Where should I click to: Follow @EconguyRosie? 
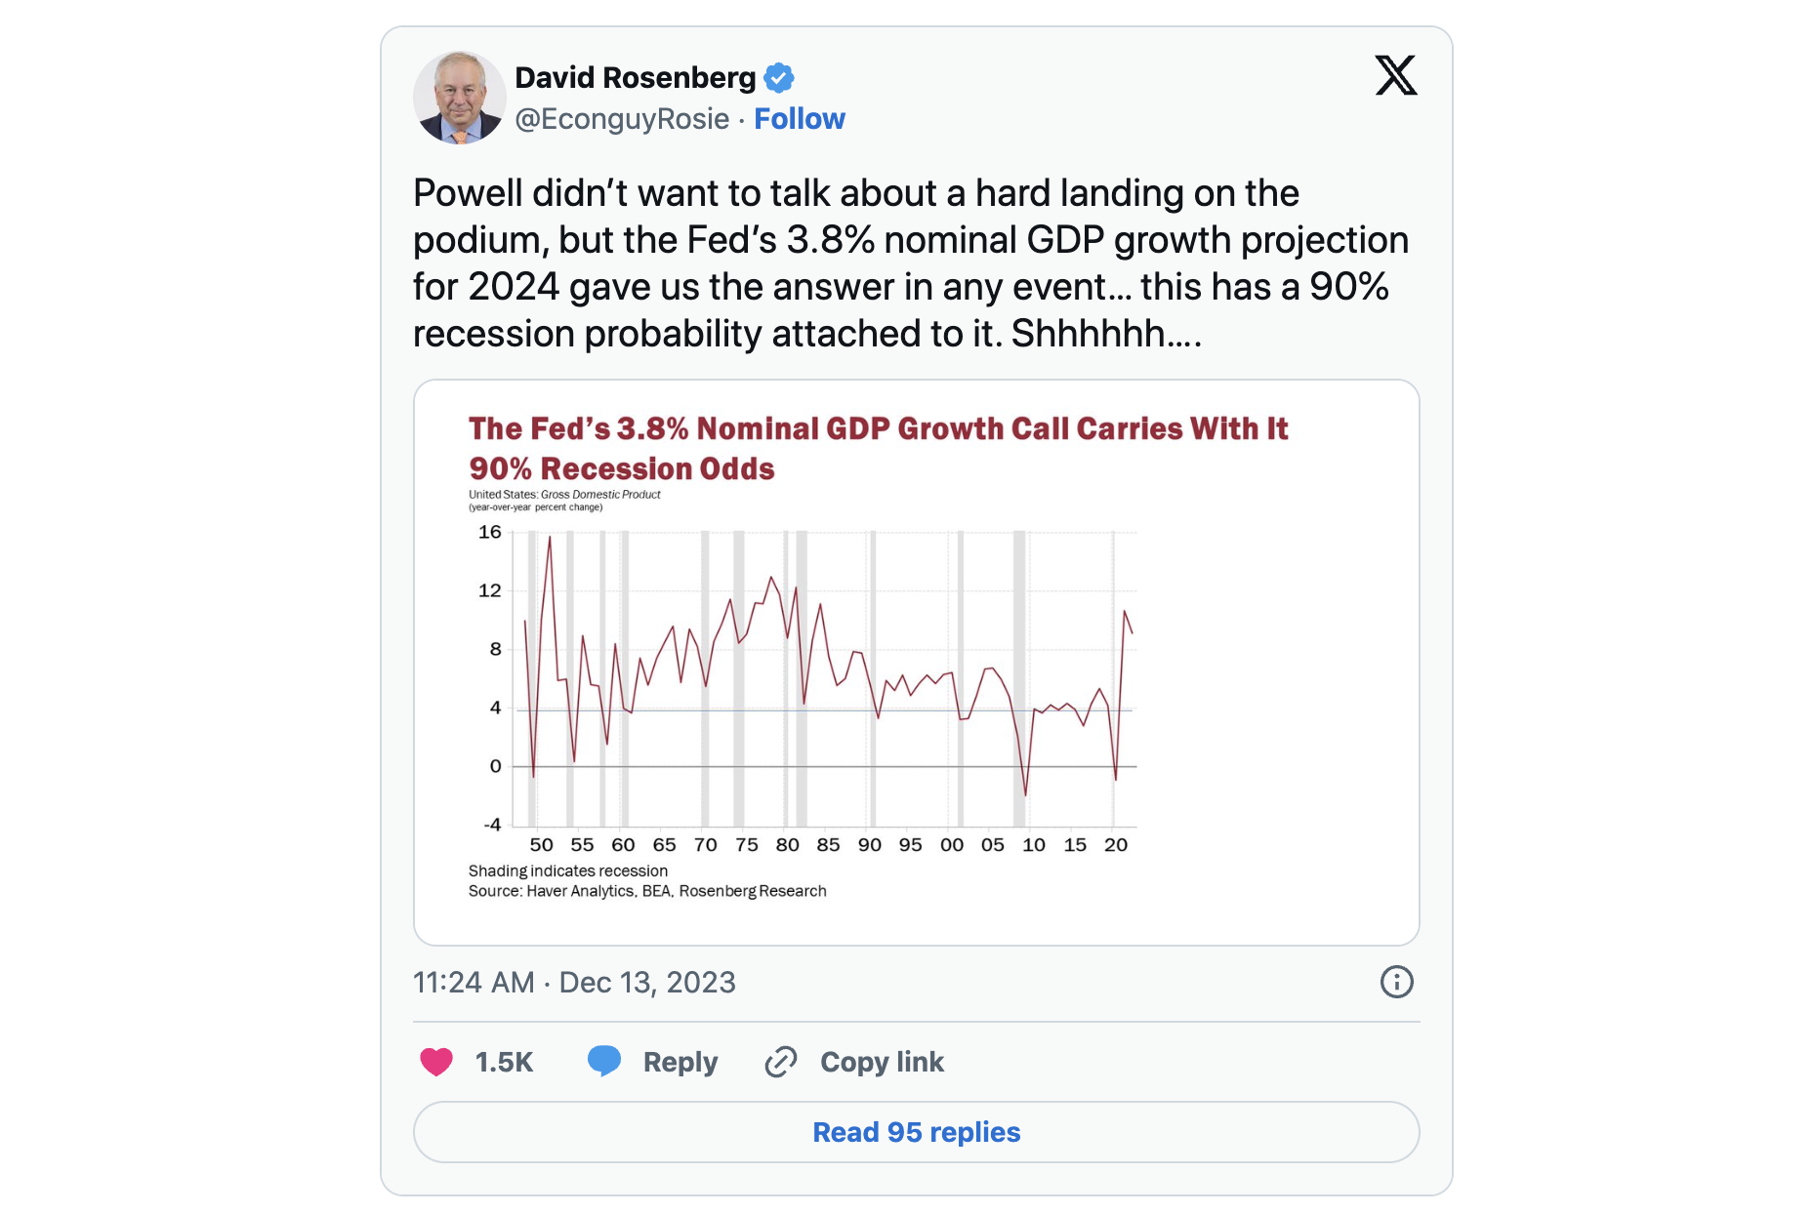(799, 119)
